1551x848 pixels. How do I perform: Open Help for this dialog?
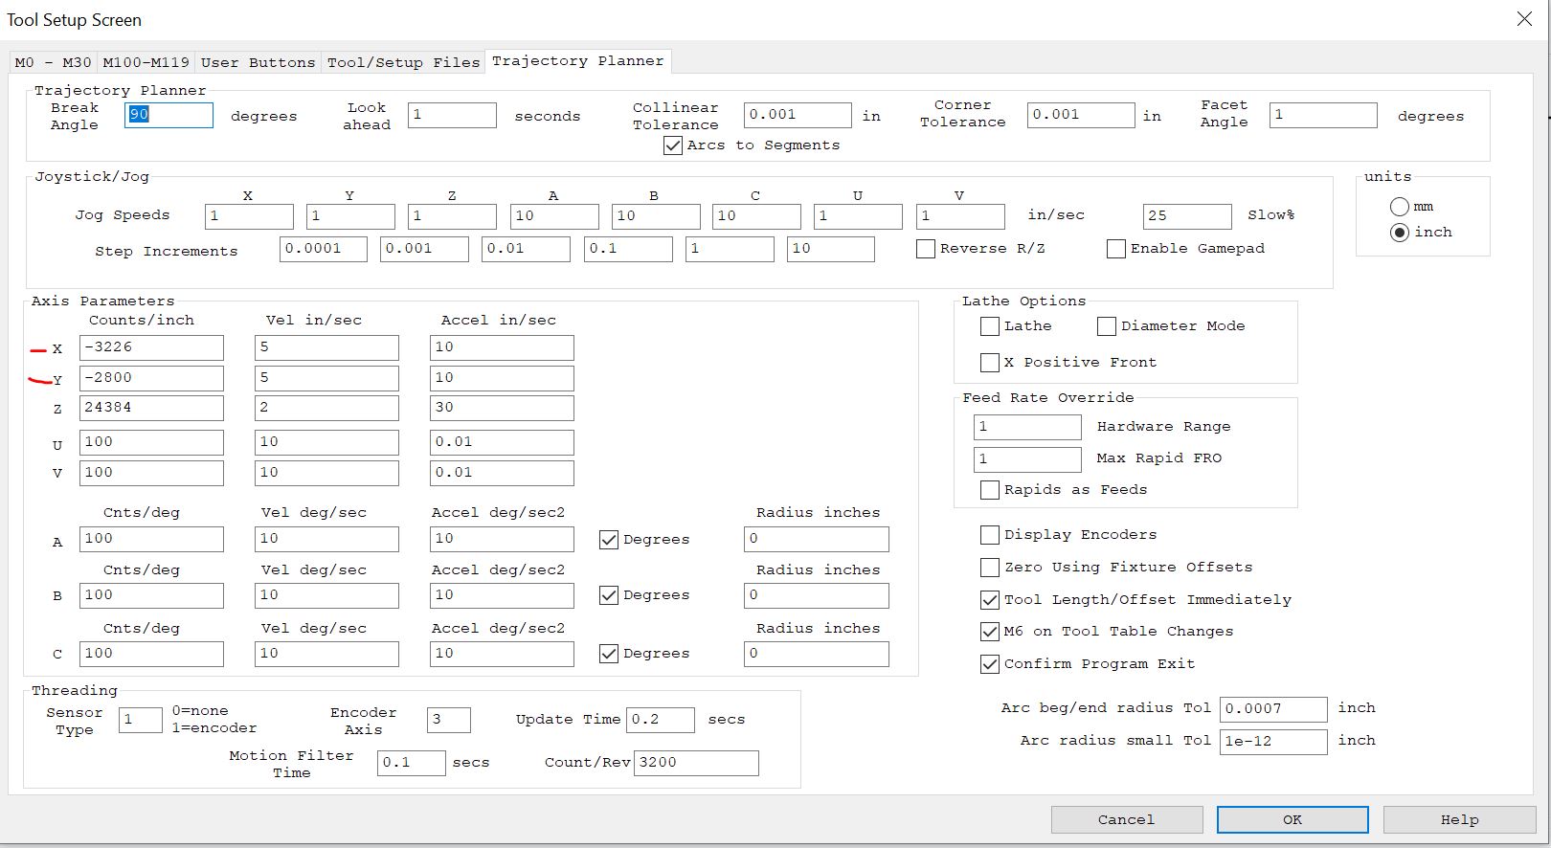[x=1459, y=819]
